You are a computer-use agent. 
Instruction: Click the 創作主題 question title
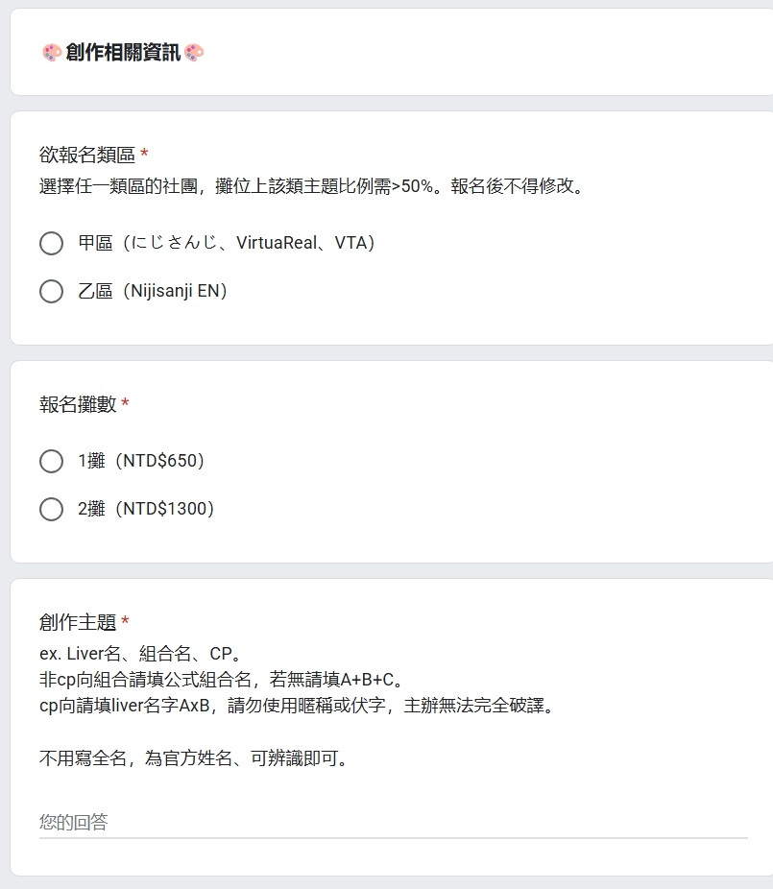pos(78,622)
